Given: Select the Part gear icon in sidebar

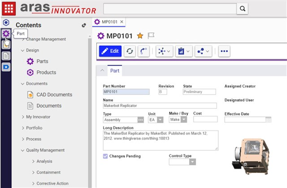Looking at the screenshot, I should click(x=6, y=33).
